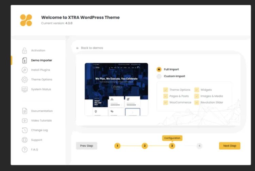Go Back to demos
The width and height of the screenshot is (255, 171).
point(92,48)
